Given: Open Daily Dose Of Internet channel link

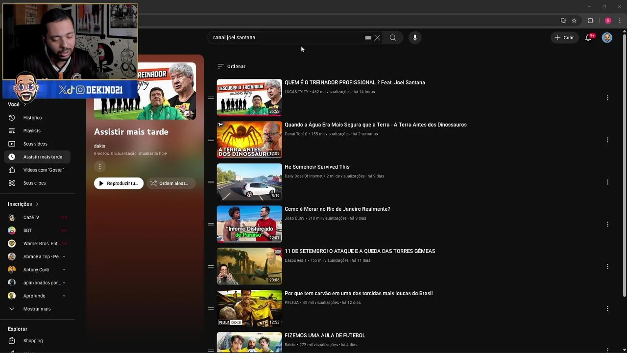Looking at the screenshot, I should (x=304, y=176).
